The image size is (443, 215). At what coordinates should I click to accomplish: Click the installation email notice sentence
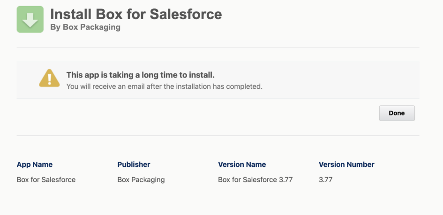point(164,86)
